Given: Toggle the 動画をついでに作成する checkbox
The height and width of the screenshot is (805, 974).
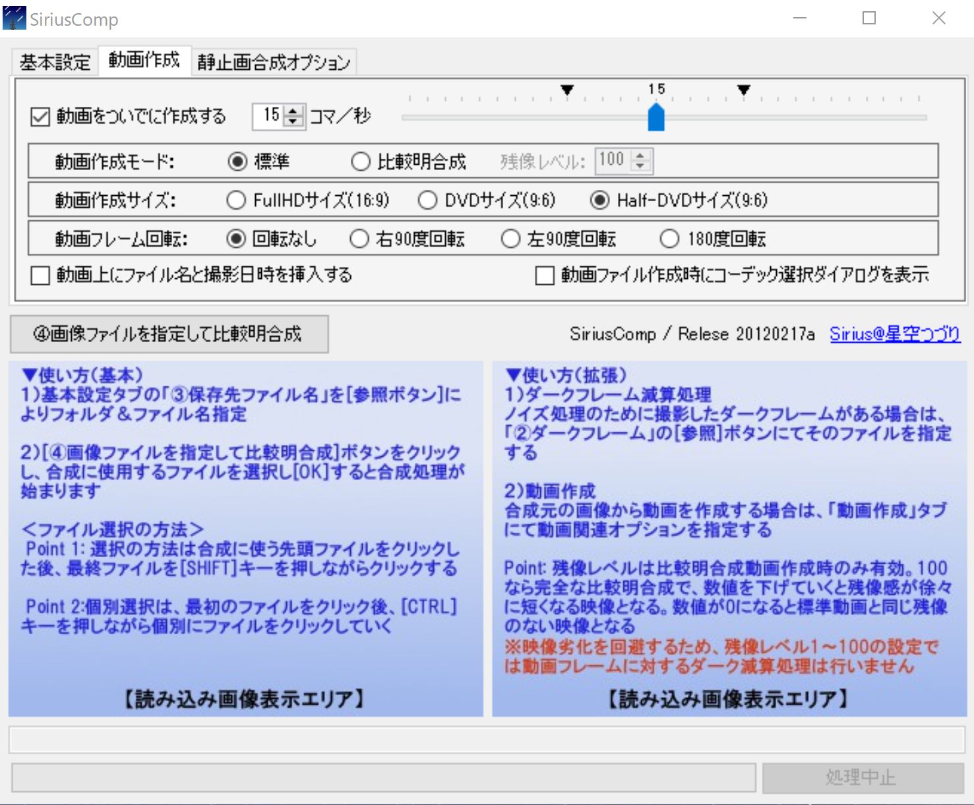Looking at the screenshot, I should click(x=40, y=117).
